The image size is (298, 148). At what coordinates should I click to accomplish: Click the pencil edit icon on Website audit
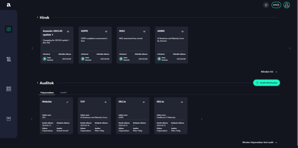coord(68,102)
